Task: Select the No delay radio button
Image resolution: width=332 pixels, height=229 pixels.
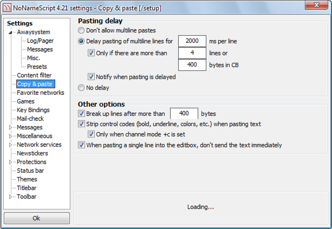Action: point(81,88)
